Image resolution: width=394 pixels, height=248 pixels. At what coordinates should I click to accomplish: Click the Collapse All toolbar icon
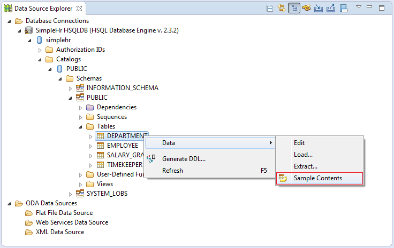269,9
